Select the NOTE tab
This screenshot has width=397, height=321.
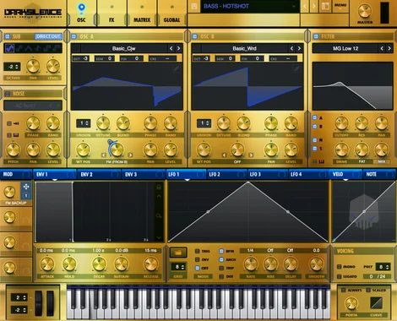(378, 174)
